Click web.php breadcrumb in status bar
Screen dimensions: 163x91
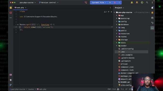tap(42, 89)
